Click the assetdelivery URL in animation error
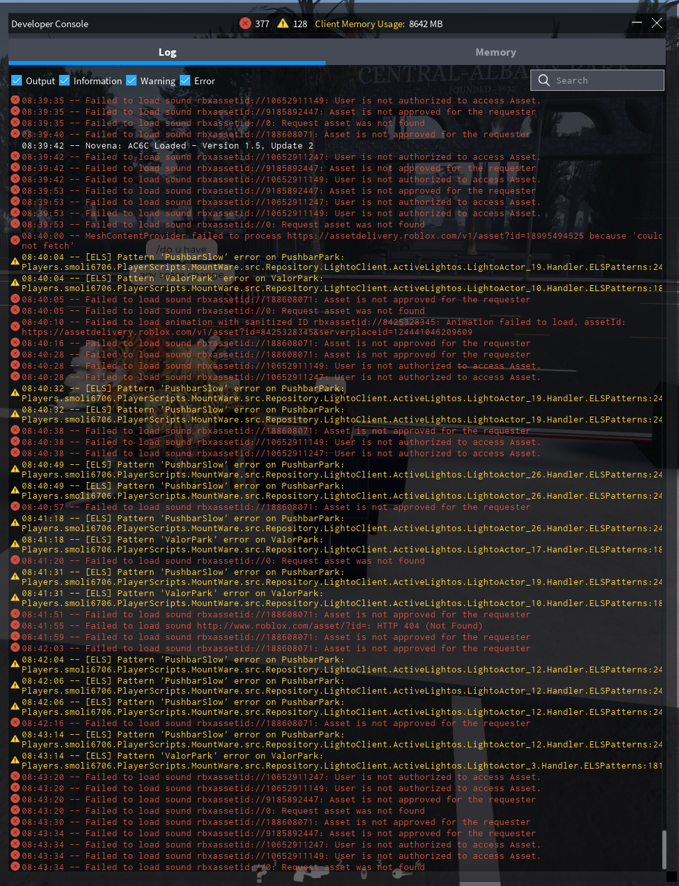The image size is (679, 886). pos(247,332)
